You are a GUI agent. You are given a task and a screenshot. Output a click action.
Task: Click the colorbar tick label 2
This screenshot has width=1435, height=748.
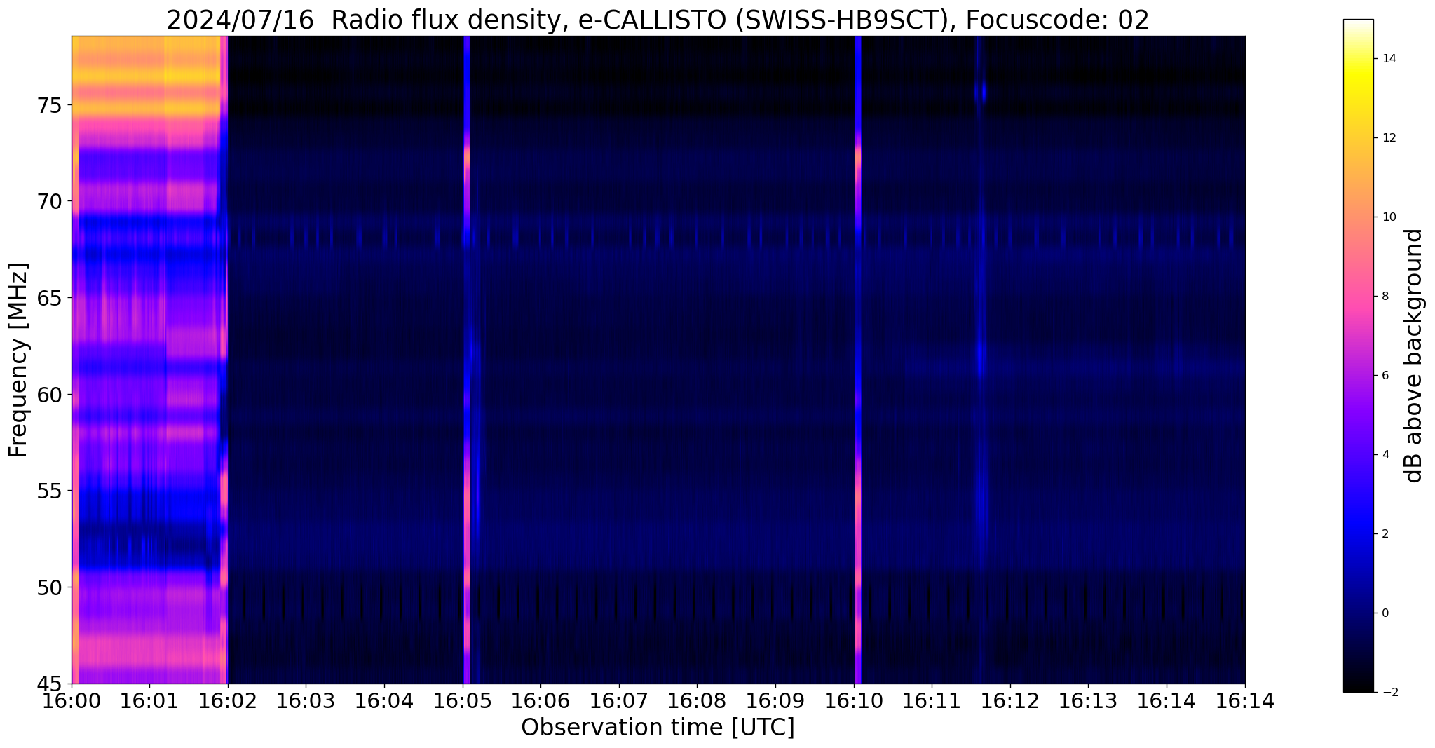coord(1385,533)
